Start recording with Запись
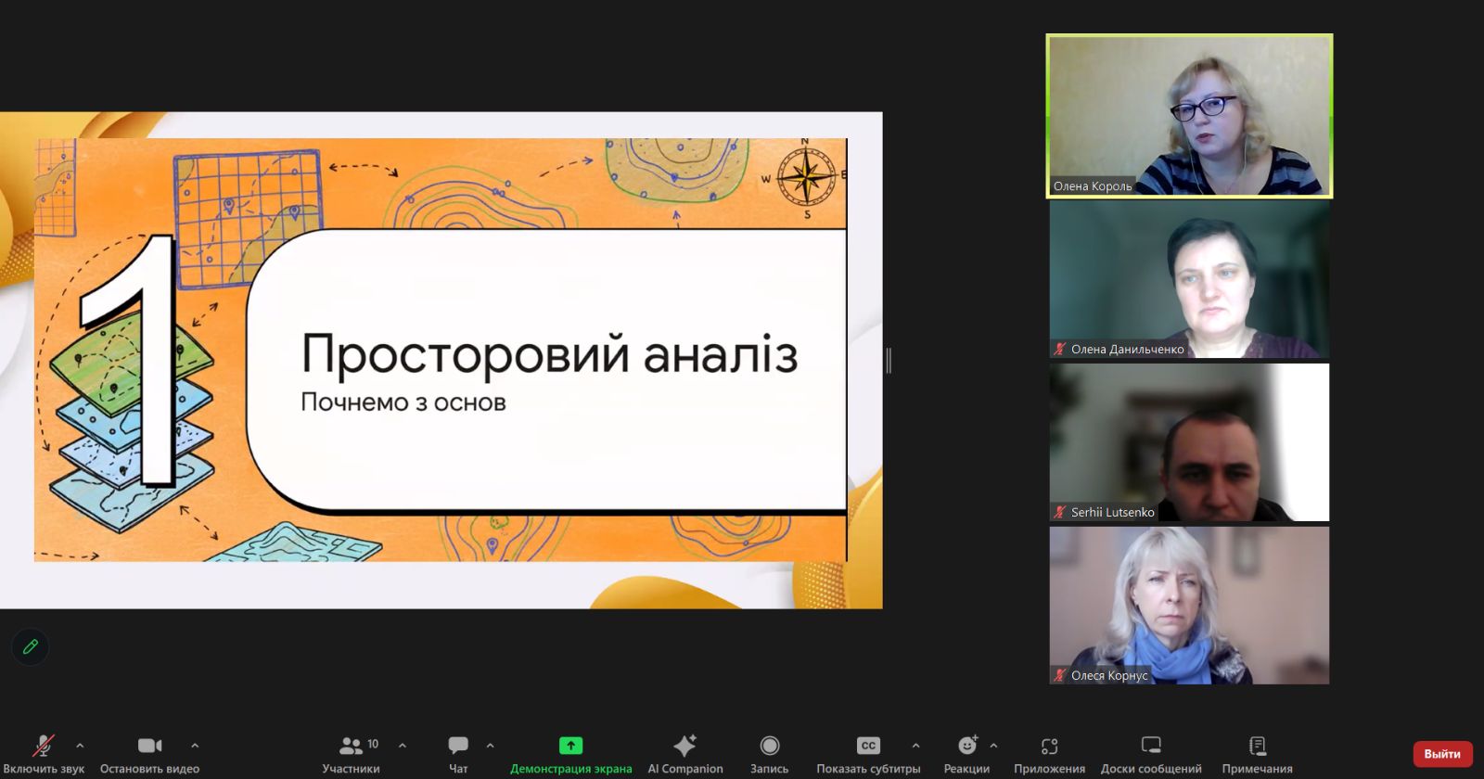 tap(769, 747)
